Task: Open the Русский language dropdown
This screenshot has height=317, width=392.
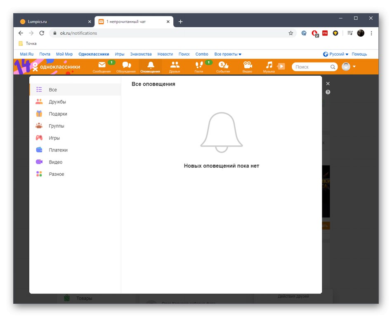Action: [336, 54]
